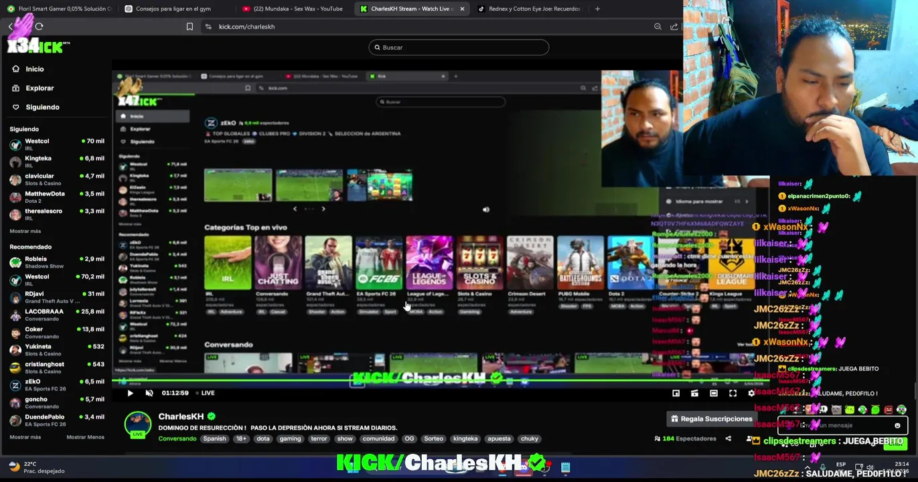Open a new browser tab
918x482 pixels.
(597, 9)
